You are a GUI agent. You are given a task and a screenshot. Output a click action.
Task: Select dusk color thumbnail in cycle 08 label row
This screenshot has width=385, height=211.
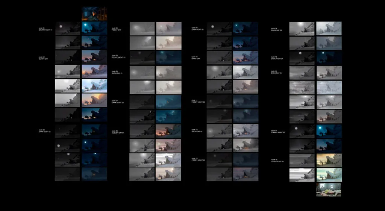[169, 131]
